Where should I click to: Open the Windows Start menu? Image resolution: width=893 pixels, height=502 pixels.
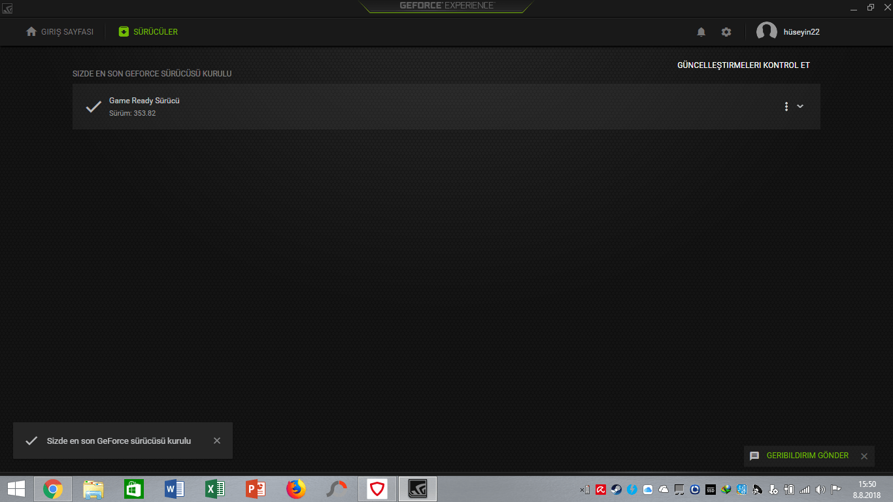click(16, 489)
